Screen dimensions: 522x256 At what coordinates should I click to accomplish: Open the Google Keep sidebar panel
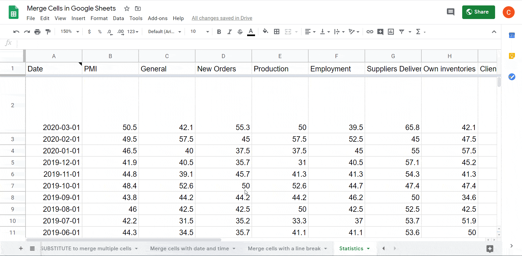(512, 56)
